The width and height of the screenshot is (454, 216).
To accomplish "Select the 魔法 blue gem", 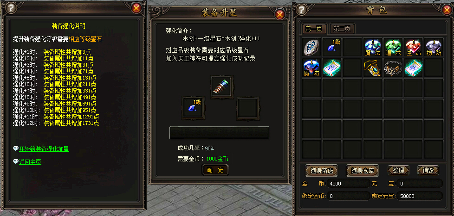I will click(x=373, y=47).
